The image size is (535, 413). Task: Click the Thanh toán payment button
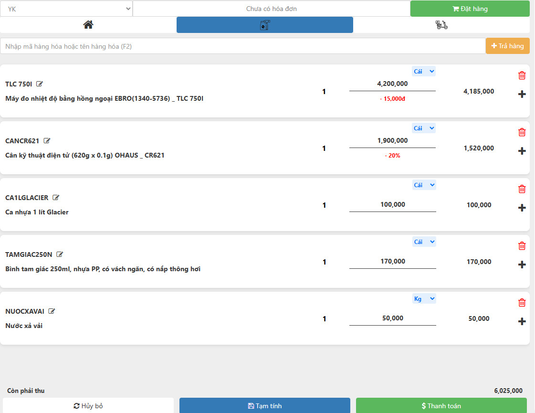pos(441,406)
